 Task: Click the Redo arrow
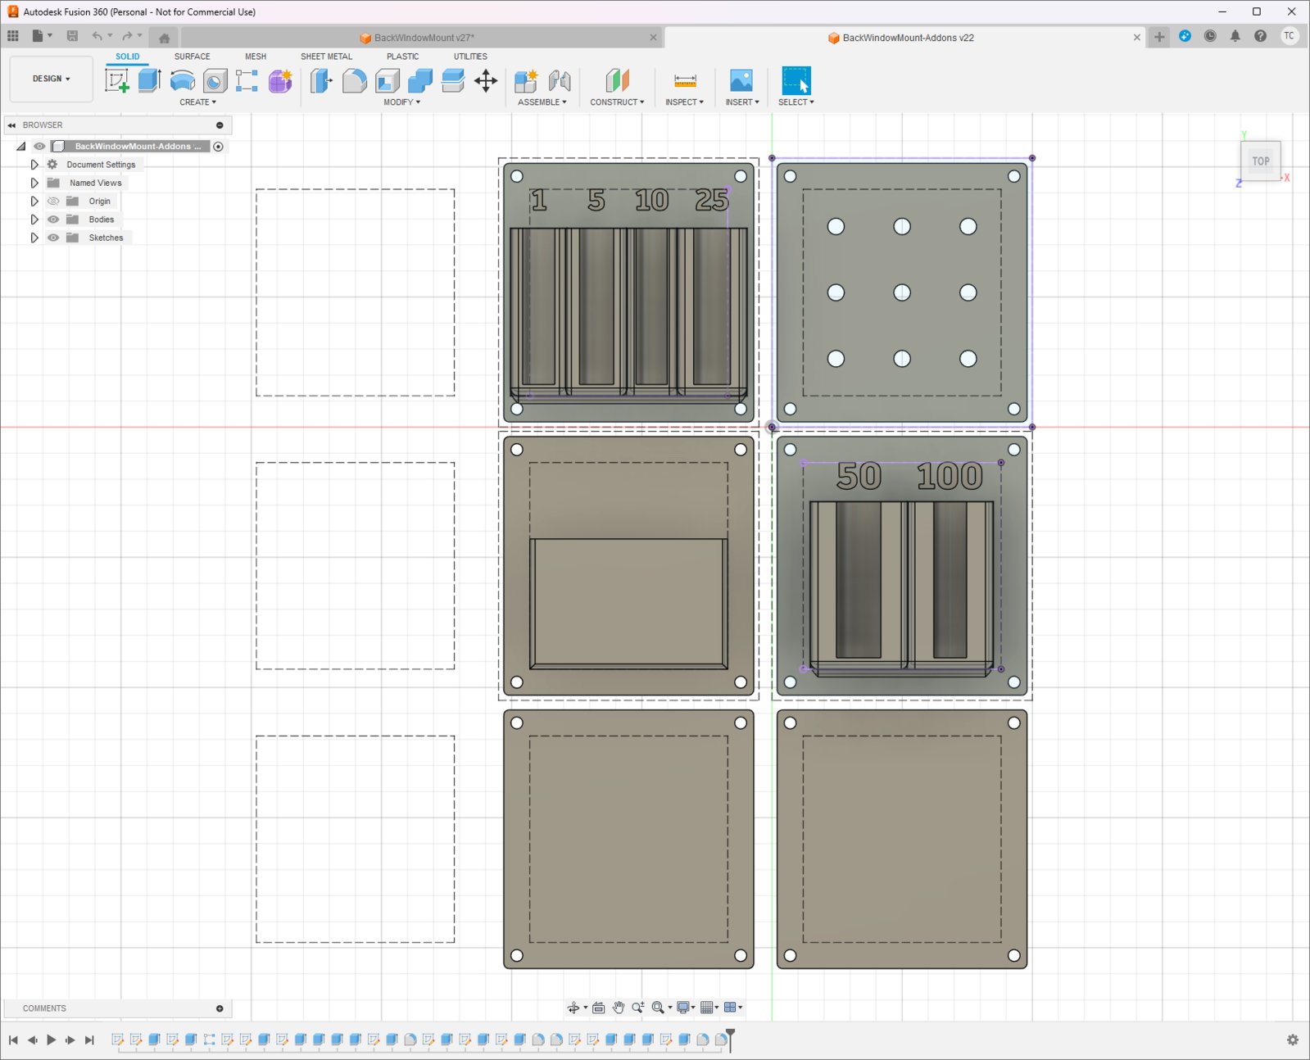(x=127, y=36)
